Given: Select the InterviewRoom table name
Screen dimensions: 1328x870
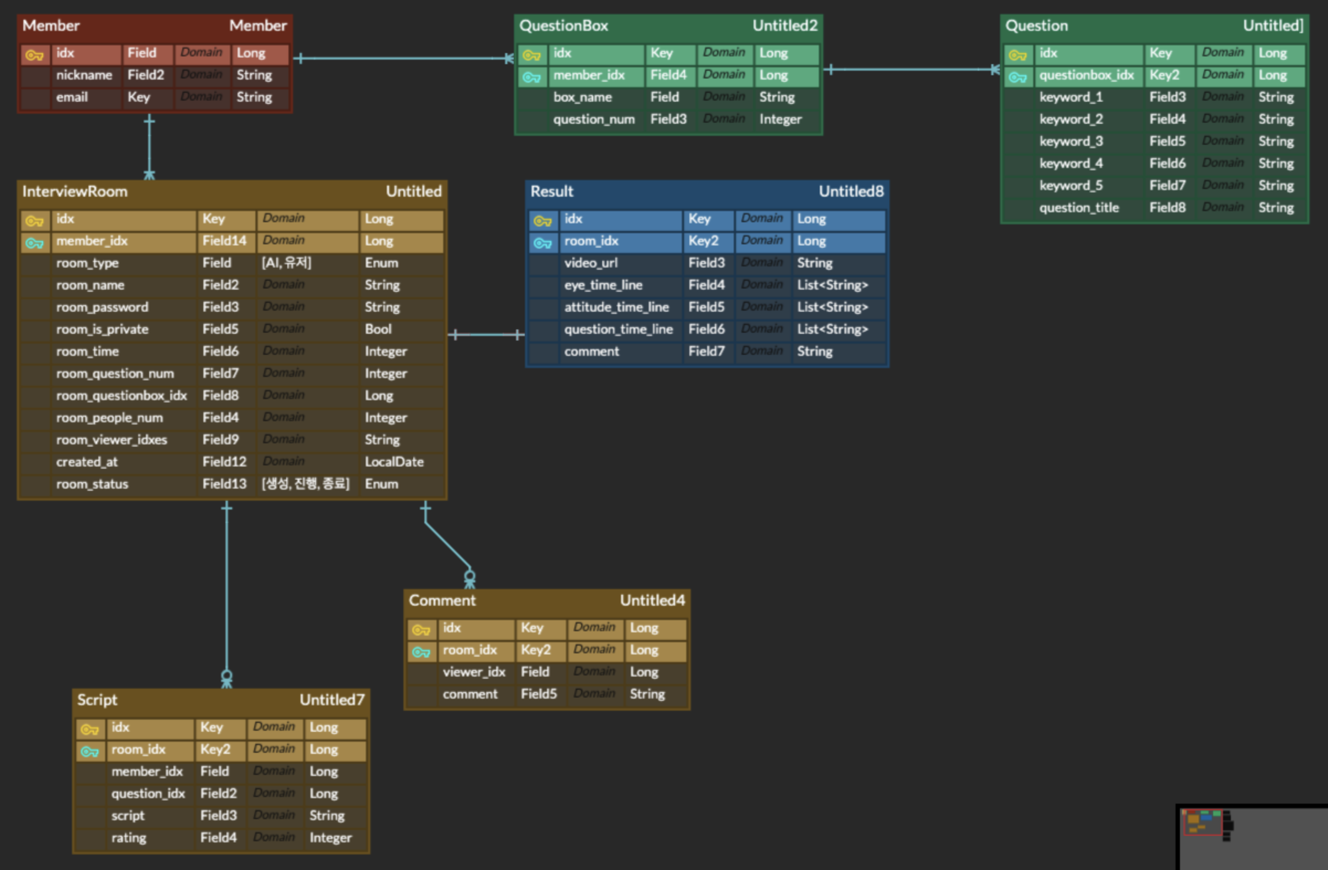Looking at the screenshot, I should click(x=75, y=192).
